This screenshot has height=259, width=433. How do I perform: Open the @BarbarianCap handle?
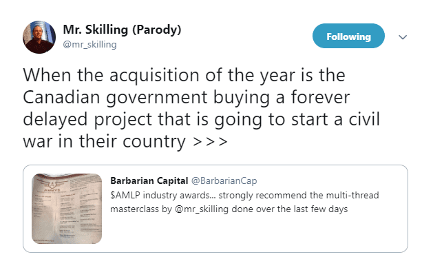pos(224,180)
